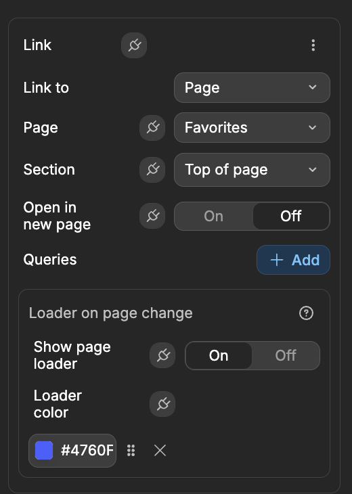This screenshot has height=494, width=352.
Task: Click bind plug icon for Show page loader
Action: tap(162, 355)
